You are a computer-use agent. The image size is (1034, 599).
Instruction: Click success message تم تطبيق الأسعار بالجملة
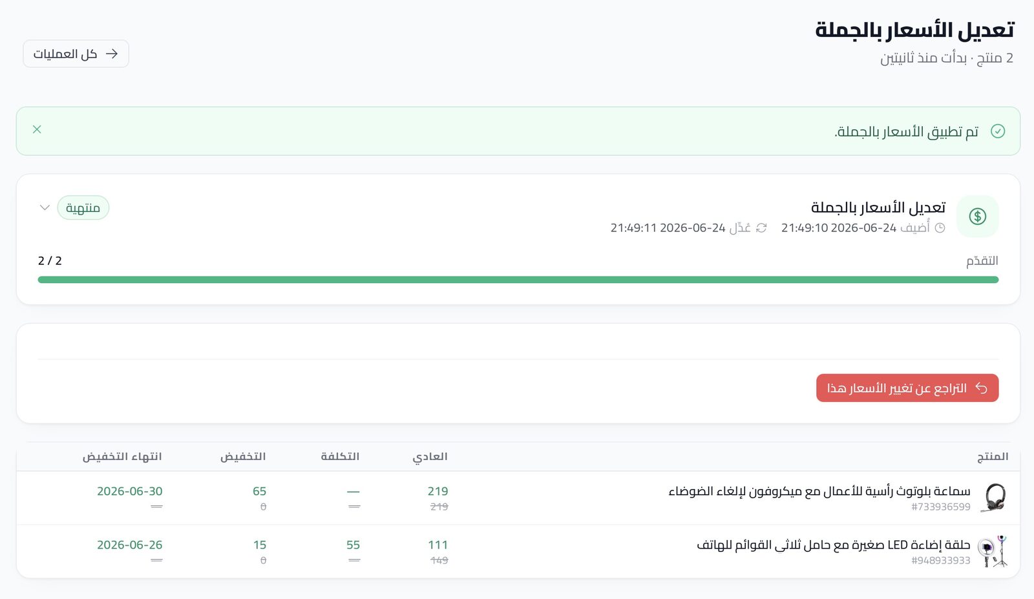point(907,131)
